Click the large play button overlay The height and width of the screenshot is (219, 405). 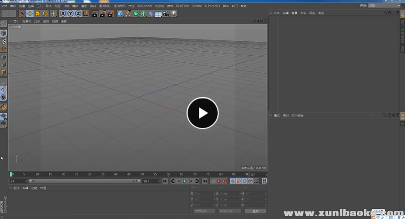202,113
